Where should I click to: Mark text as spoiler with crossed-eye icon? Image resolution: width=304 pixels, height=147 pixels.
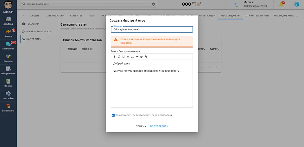coord(141,57)
